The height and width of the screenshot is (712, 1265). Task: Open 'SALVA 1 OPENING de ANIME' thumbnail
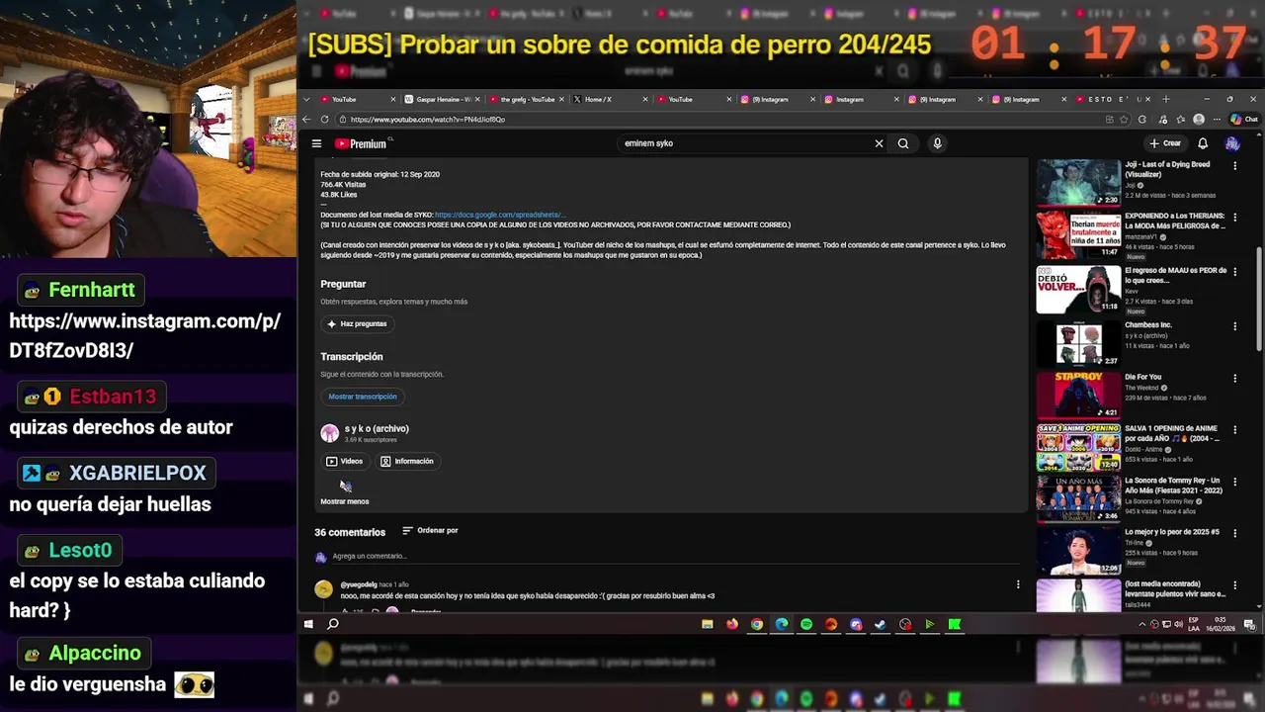point(1078,447)
